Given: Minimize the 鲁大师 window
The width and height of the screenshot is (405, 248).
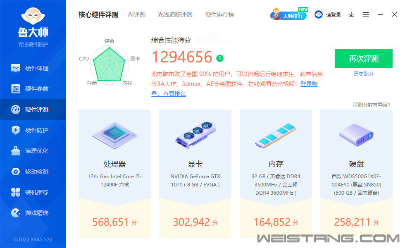Looking at the screenshot, I should [x=380, y=15].
